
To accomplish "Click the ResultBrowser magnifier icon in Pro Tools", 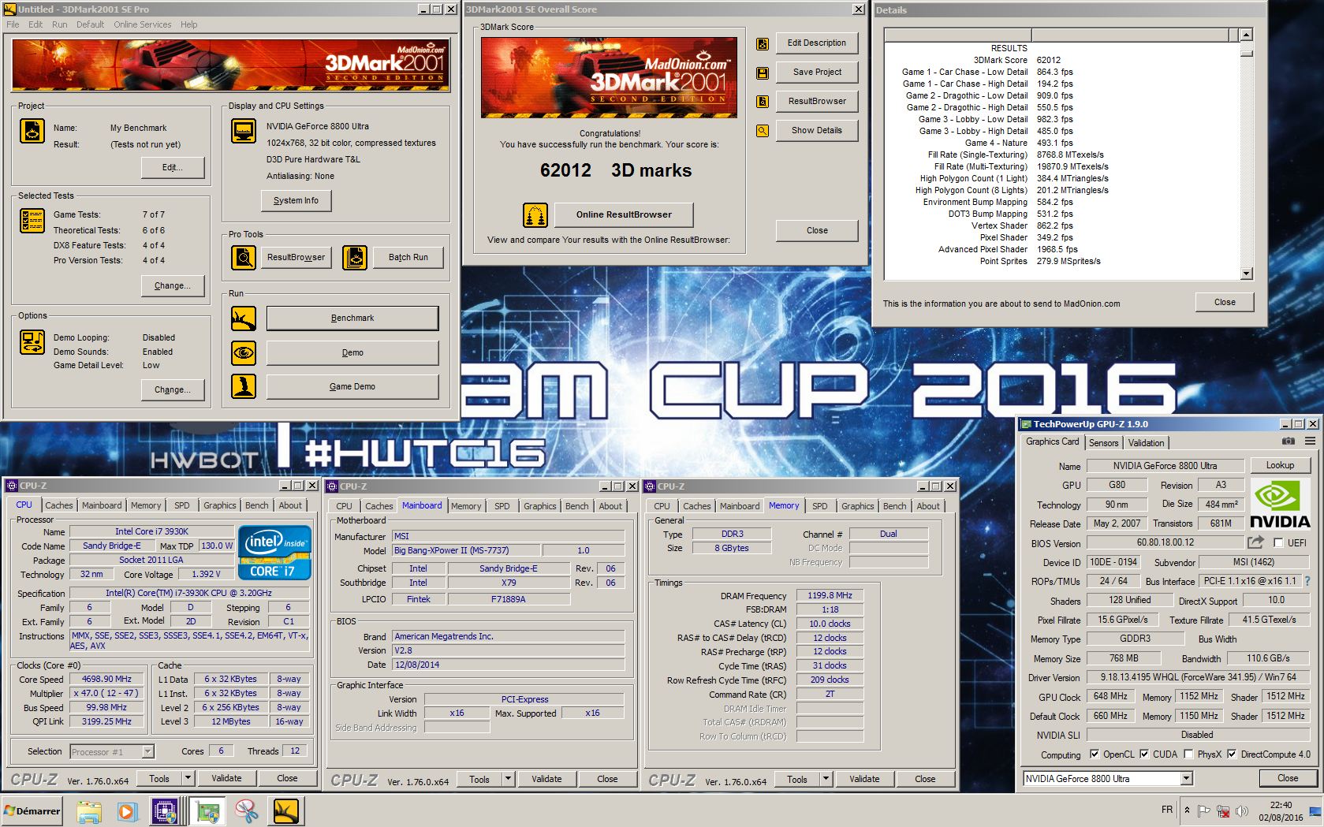I will (x=244, y=257).
